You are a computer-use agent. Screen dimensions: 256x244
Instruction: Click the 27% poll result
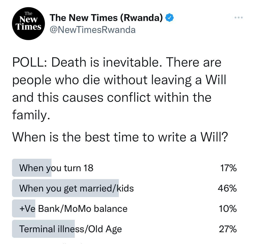[x=227, y=229]
